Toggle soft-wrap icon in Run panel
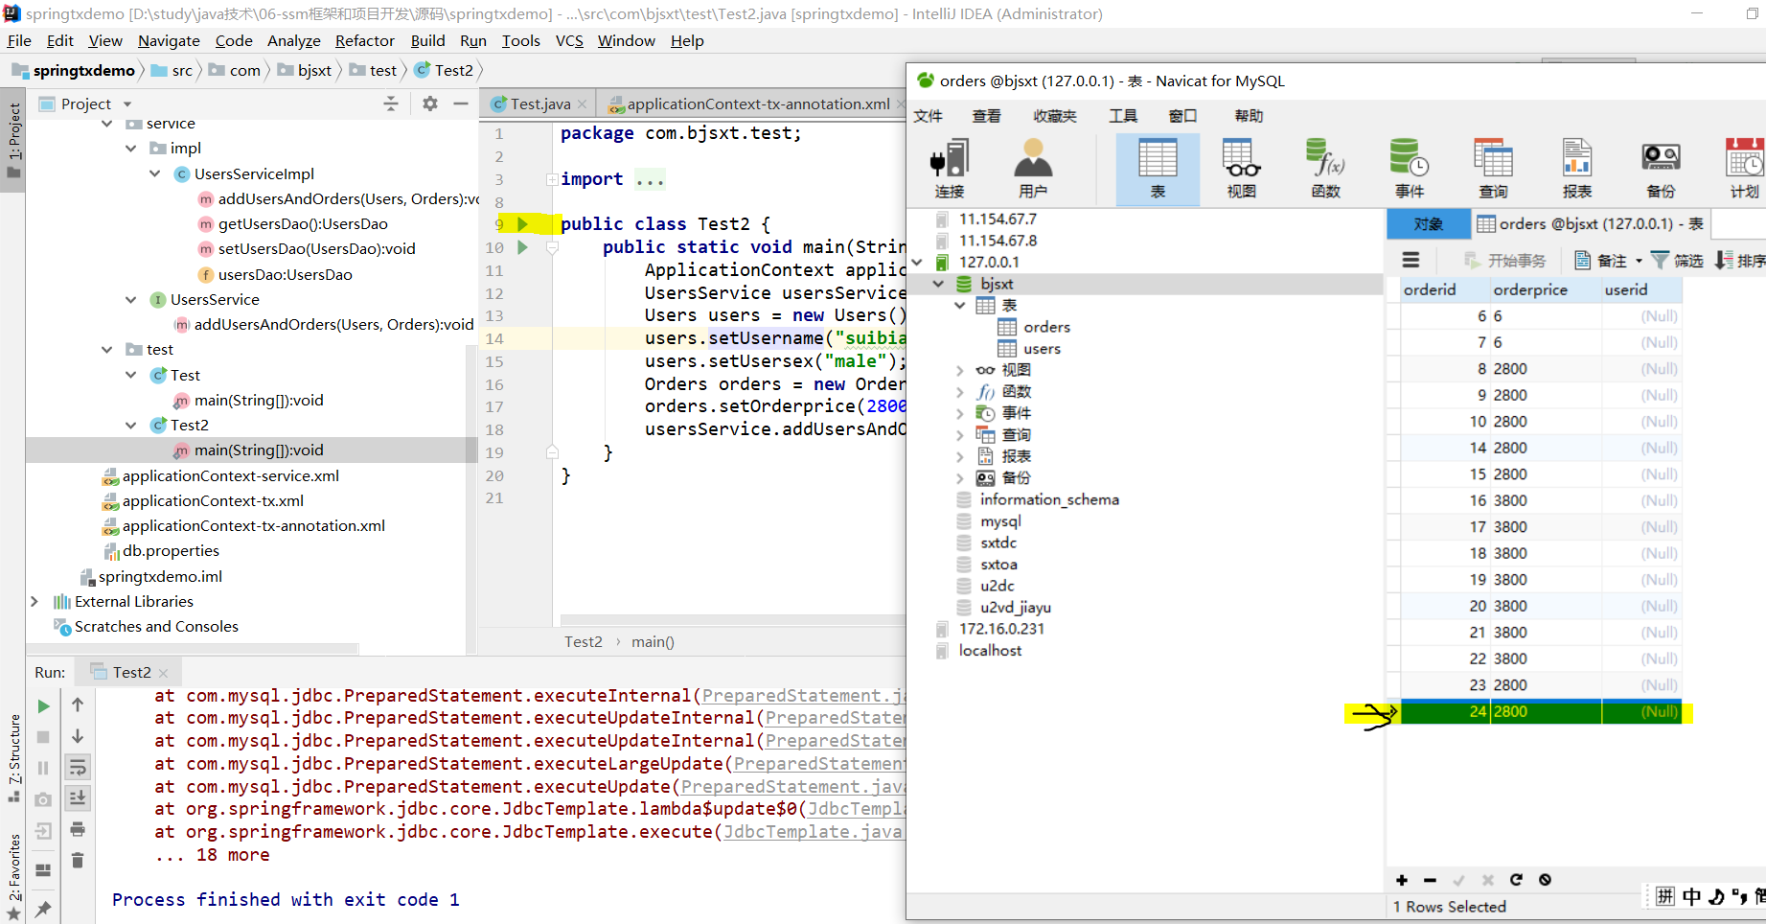The image size is (1766, 924). pyautogui.click(x=78, y=767)
